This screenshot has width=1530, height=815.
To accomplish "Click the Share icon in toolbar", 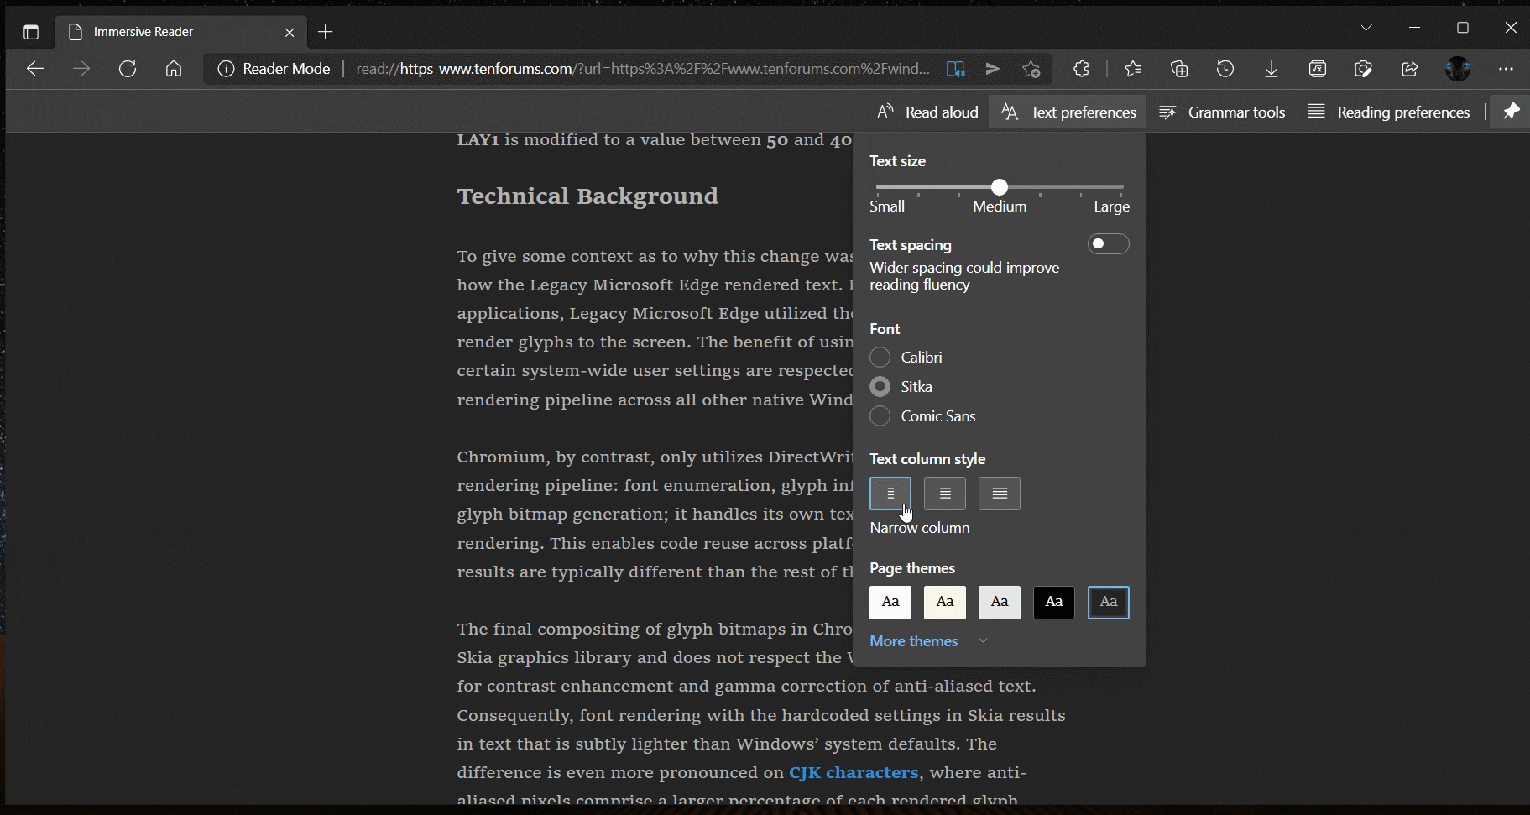I will tap(1410, 69).
